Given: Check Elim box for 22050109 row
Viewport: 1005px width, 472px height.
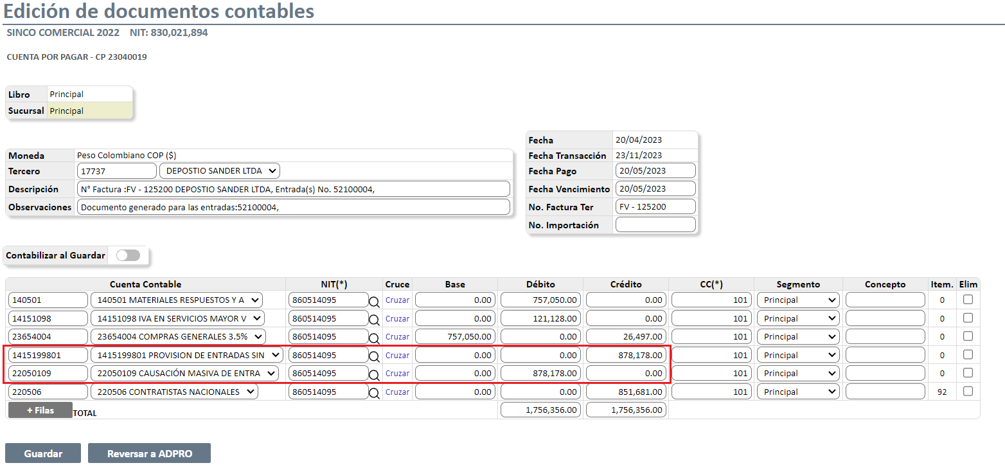Looking at the screenshot, I should (x=968, y=372).
